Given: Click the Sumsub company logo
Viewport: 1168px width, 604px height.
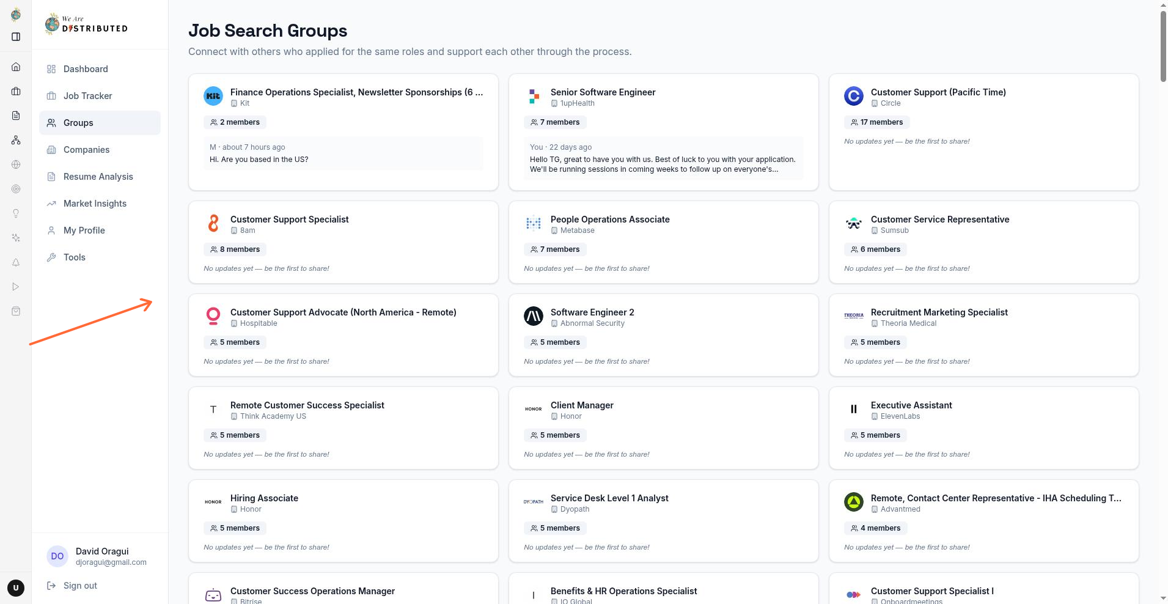Looking at the screenshot, I should tap(854, 223).
